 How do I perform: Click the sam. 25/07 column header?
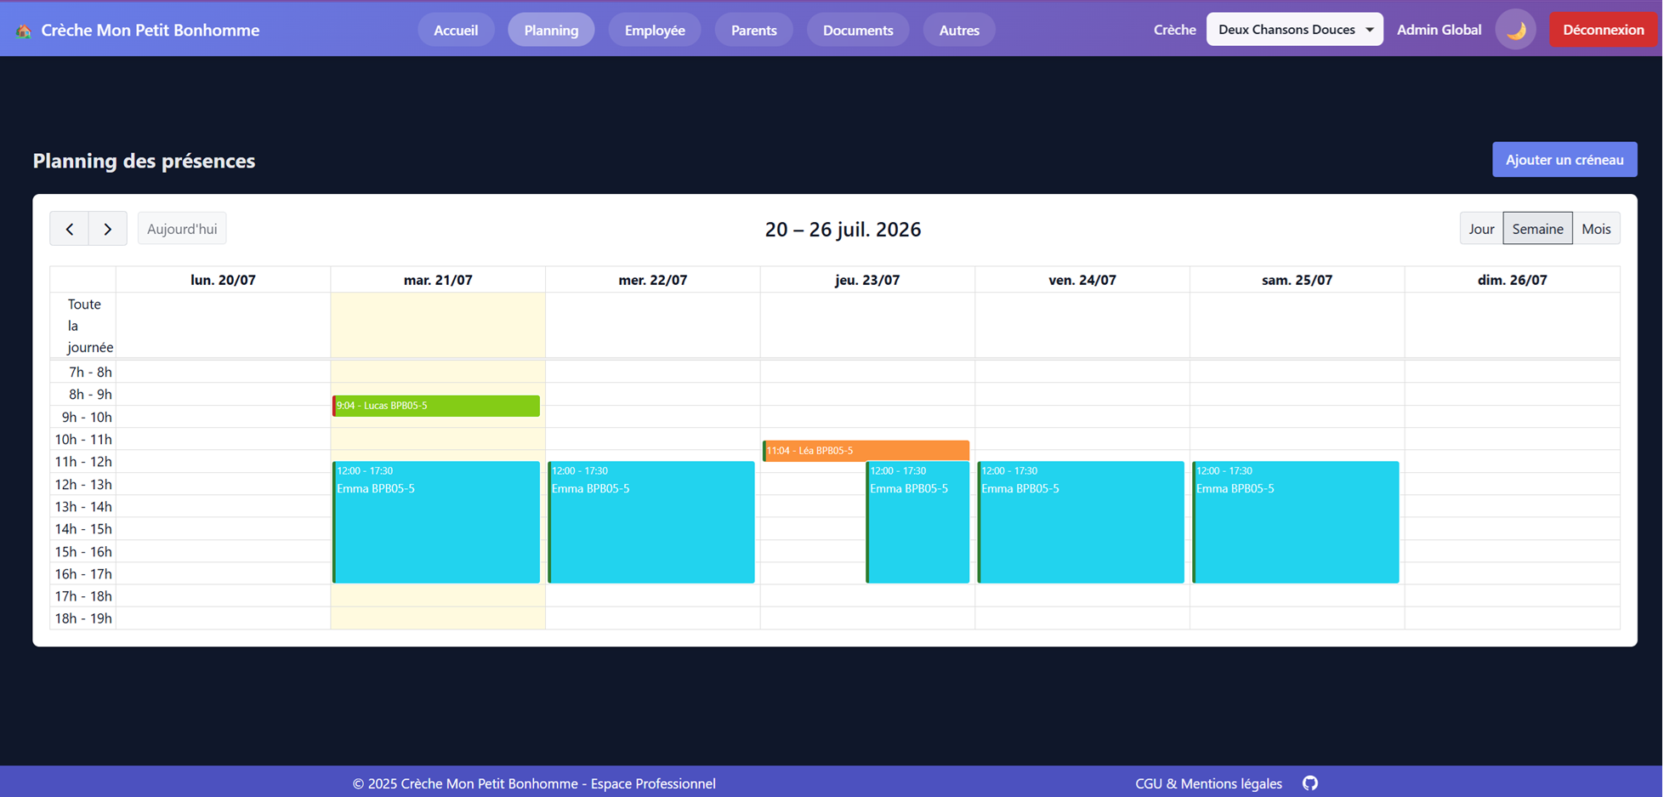click(x=1297, y=280)
